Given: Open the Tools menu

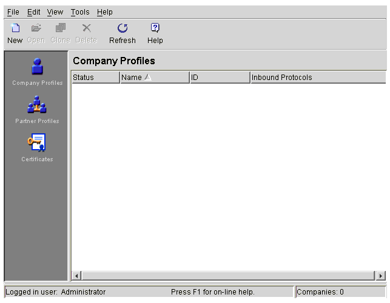Looking at the screenshot, I should pyautogui.click(x=80, y=12).
